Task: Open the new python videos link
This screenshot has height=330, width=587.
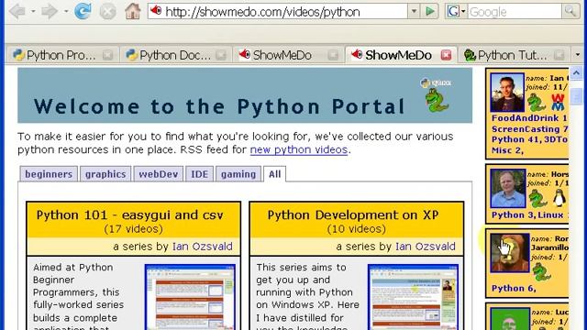Action: [x=299, y=149]
